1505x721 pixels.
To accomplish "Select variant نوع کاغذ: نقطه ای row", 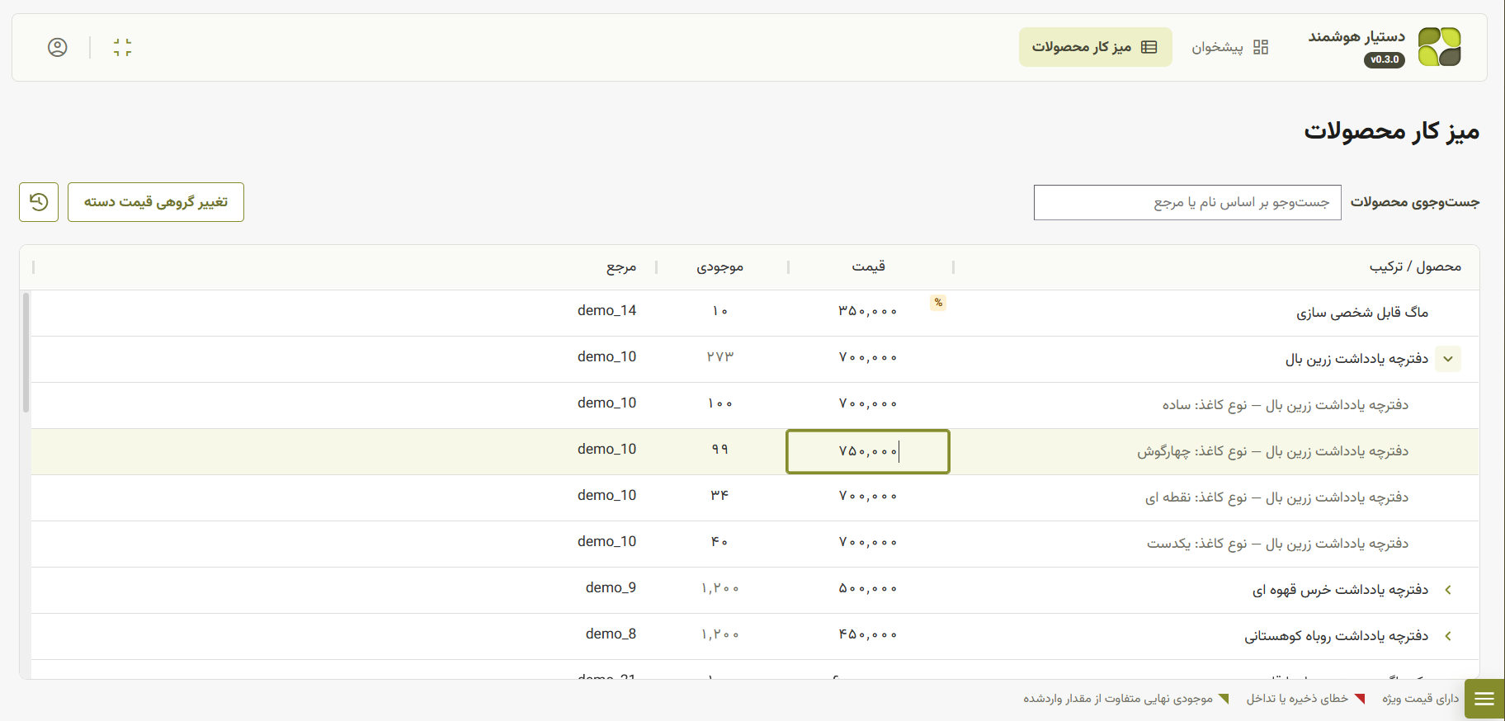I will coord(1276,497).
